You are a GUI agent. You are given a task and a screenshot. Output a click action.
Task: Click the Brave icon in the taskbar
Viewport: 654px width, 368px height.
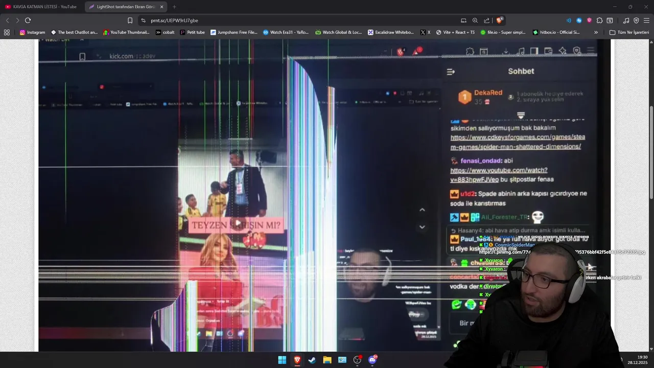[297, 360]
